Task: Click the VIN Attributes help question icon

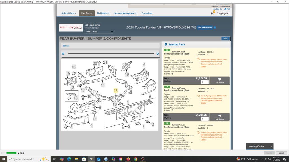Action: (x=215, y=28)
